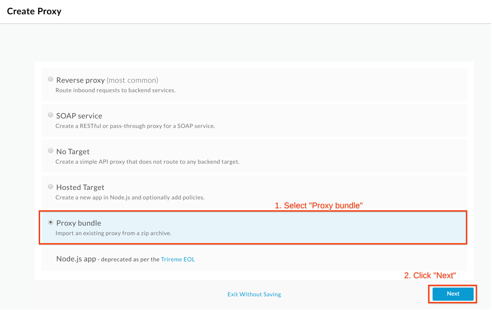Screen dimensions: 492x310
Task: Click 'Create a RESTful or pass-through proxy' description
Action: tap(135, 126)
